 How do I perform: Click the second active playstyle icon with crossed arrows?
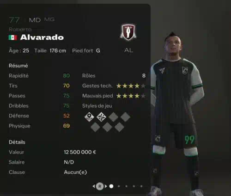pyautogui.click(x=101, y=117)
